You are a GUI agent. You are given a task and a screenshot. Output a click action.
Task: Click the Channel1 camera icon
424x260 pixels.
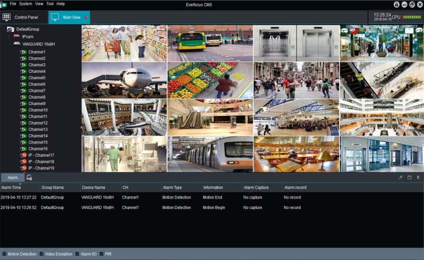tap(24, 52)
